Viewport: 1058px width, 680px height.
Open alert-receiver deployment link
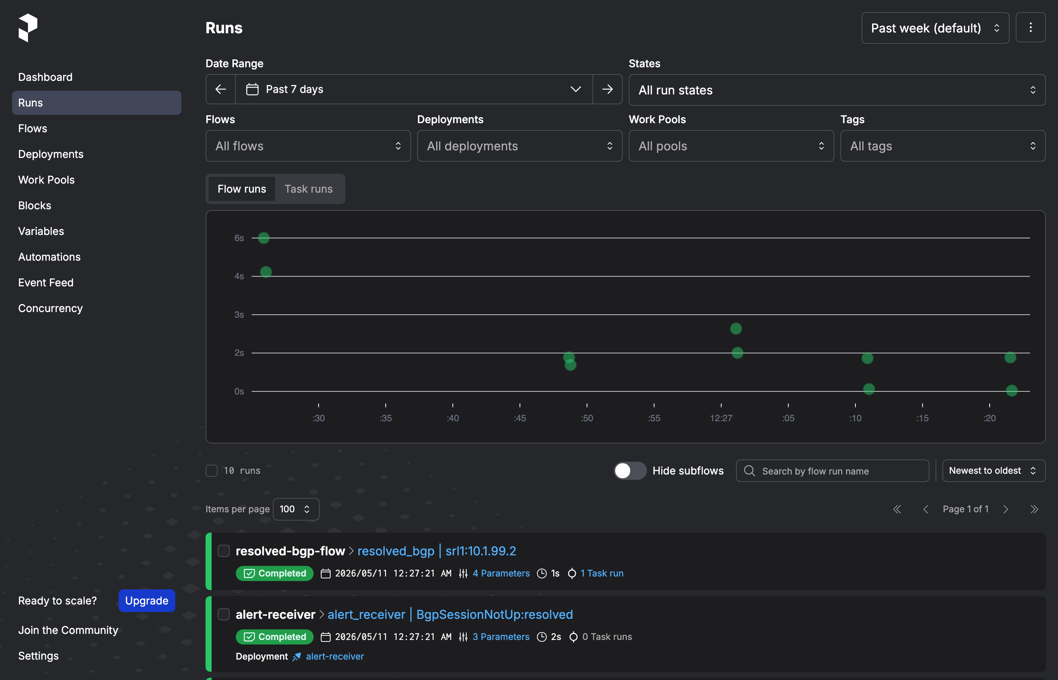click(335, 657)
